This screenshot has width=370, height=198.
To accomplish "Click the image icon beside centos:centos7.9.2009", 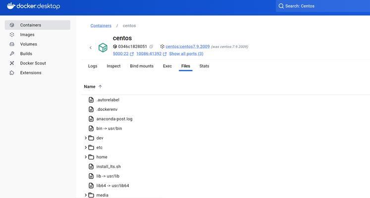I will [162, 47].
